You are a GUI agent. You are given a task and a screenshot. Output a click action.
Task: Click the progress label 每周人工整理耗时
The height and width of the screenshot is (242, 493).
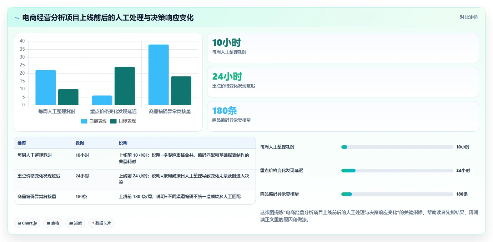[277, 147]
